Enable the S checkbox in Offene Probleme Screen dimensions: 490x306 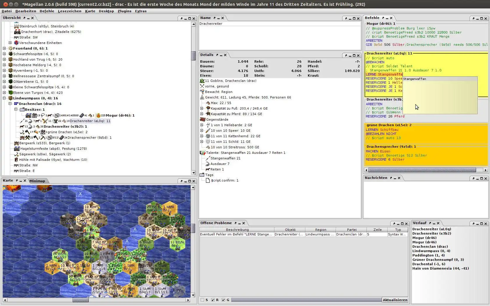202,300
